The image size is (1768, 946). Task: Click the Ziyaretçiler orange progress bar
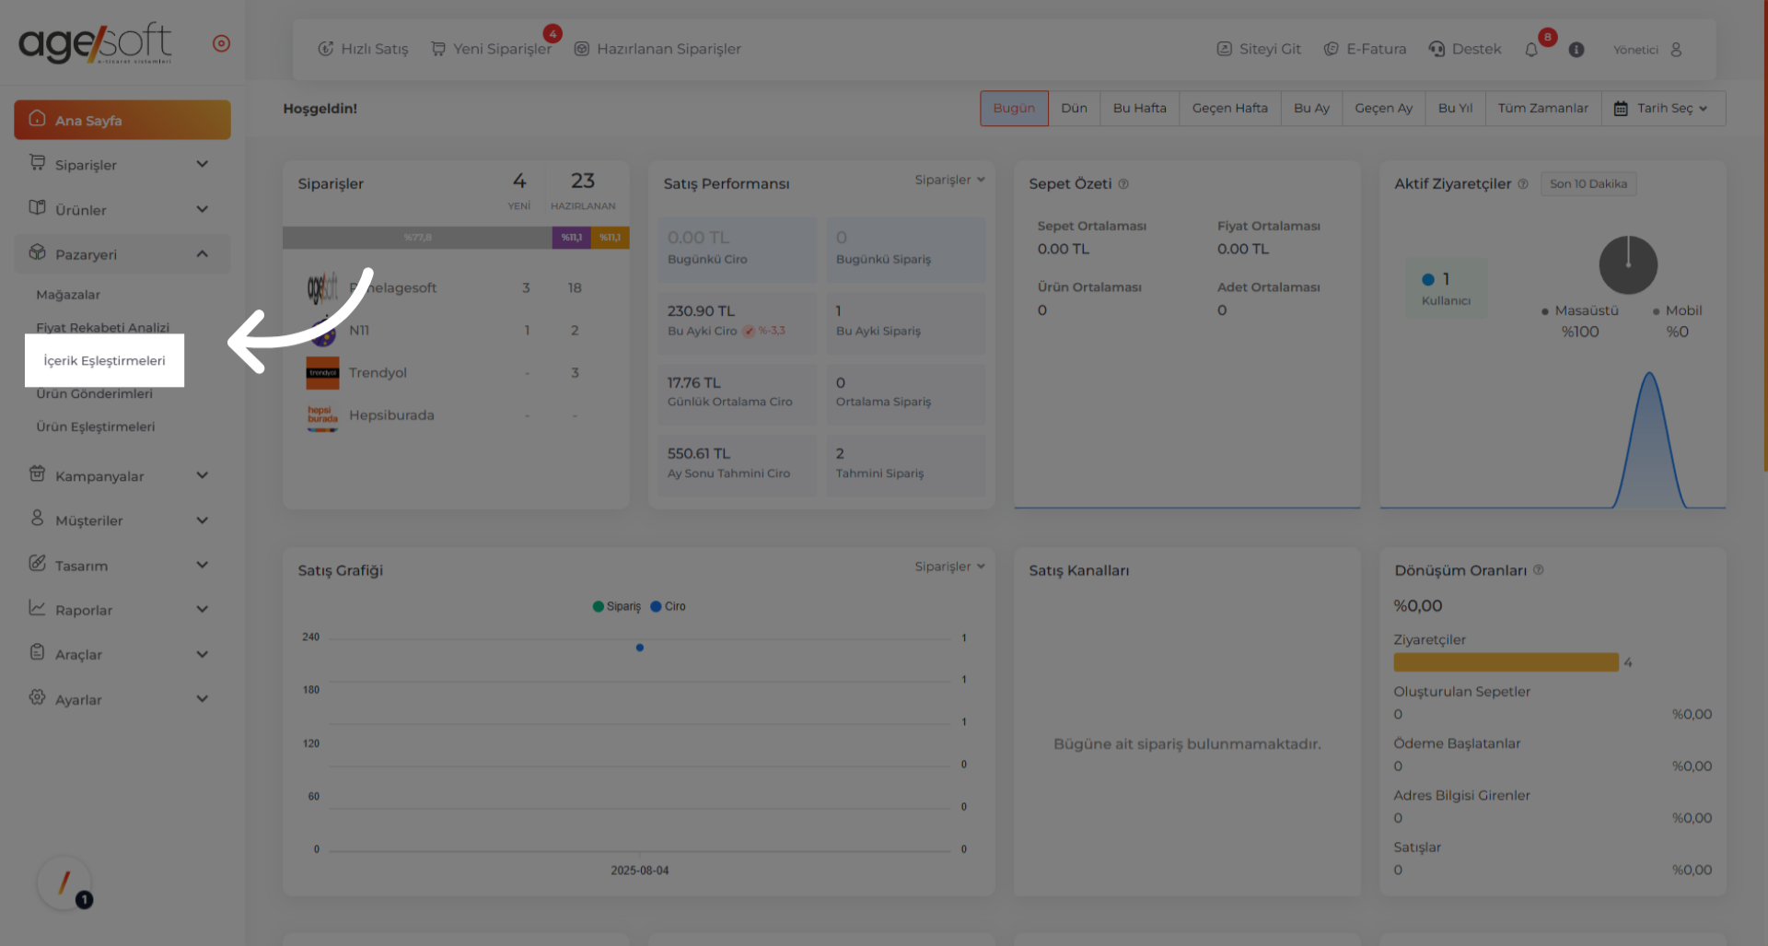1506,662
